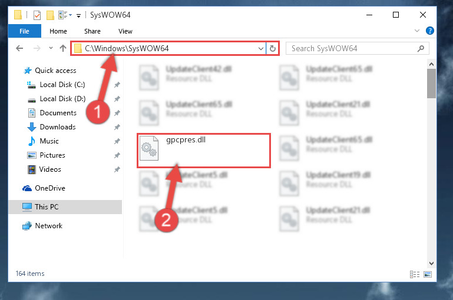This screenshot has height=300, width=453.
Task: Click the search magnifier icon
Action: pyautogui.click(x=421, y=48)
